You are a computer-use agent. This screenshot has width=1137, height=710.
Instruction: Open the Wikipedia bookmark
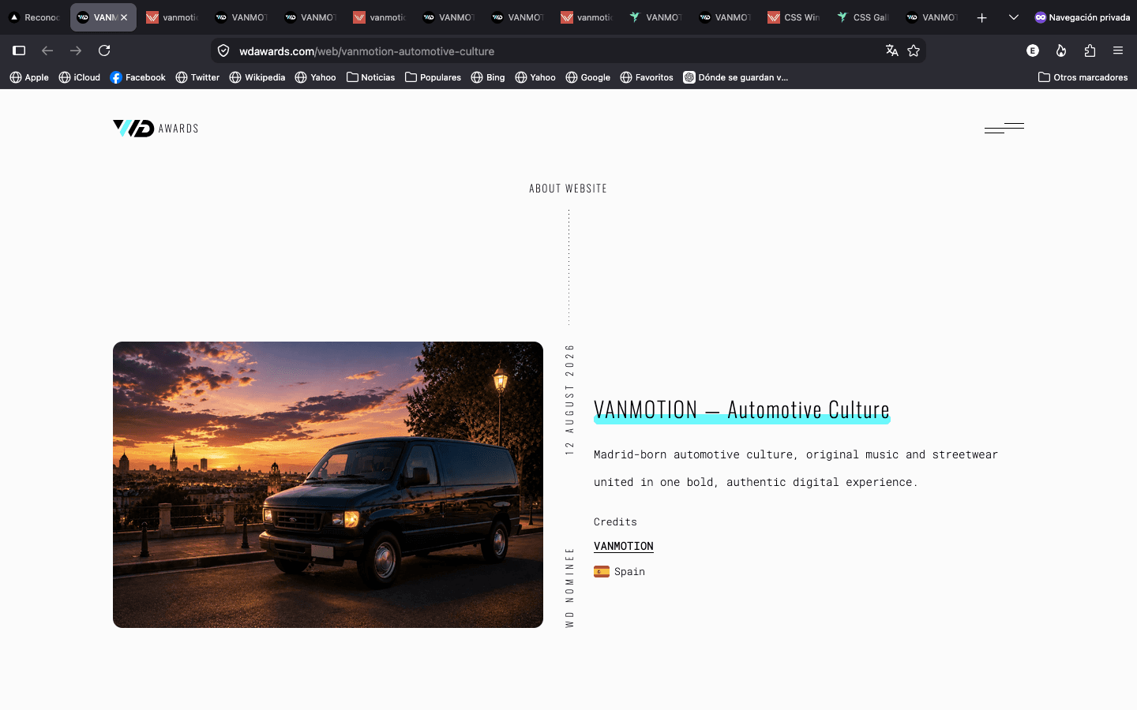pyautogui.click(x=257, y=77)
